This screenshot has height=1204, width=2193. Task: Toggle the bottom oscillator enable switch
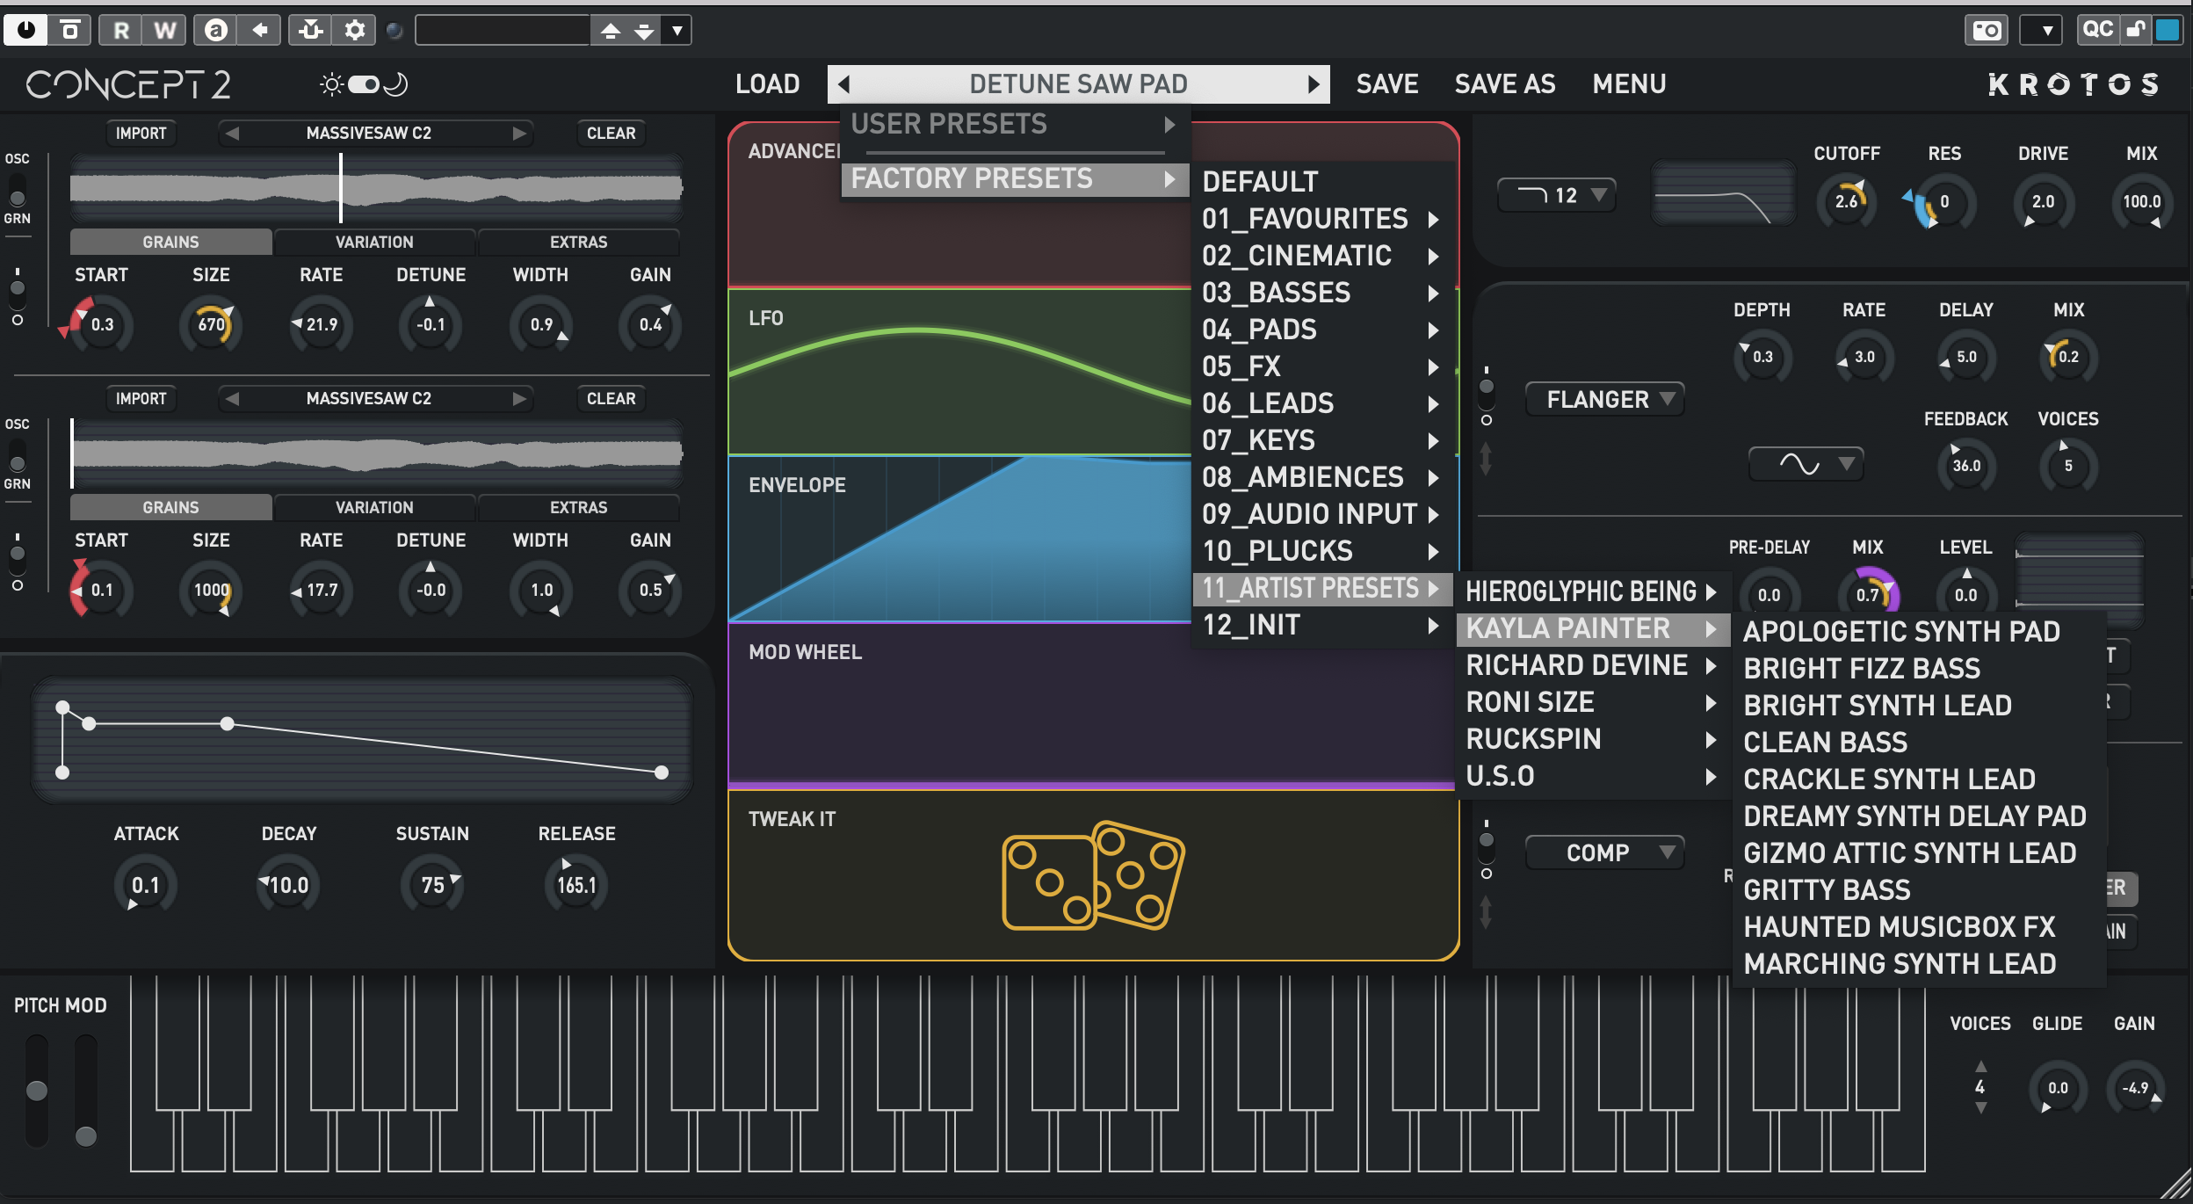17,562
